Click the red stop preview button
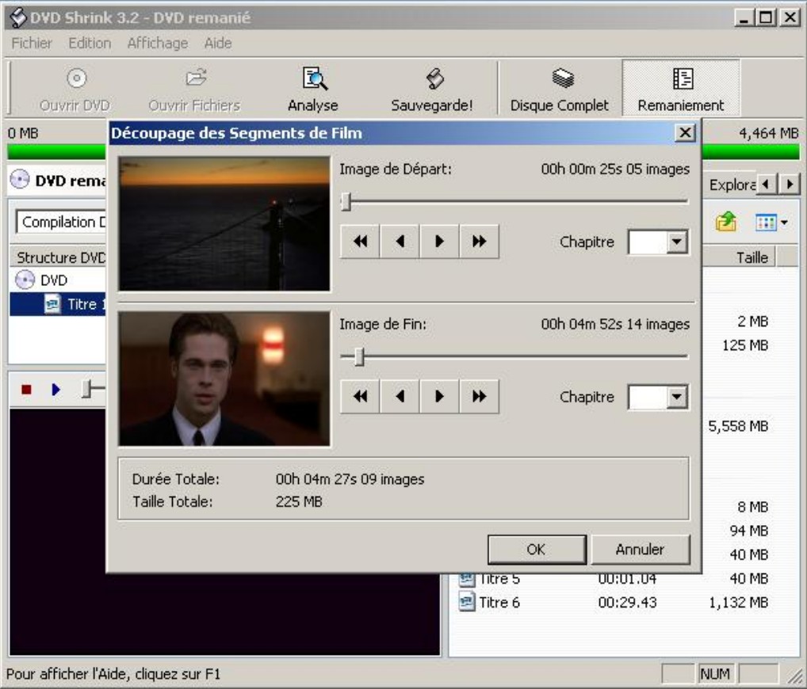This screenshot has height=689, width=807. click(x=26, y=390)
